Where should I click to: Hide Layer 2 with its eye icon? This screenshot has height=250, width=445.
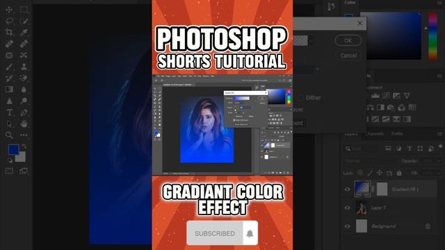coord(348,208)
